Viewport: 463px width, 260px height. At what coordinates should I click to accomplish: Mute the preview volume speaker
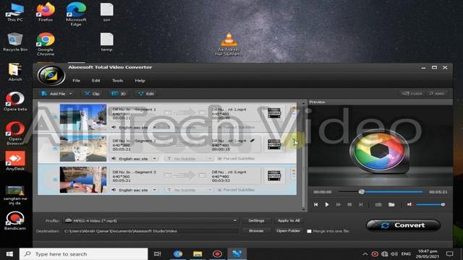pyautogui.click(x=409, y=204)
